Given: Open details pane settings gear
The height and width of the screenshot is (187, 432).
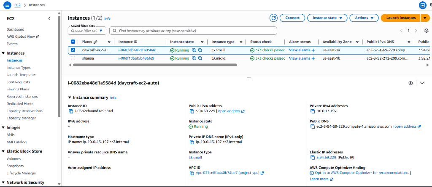Looking at the screenshot, I should click(410, 83).
